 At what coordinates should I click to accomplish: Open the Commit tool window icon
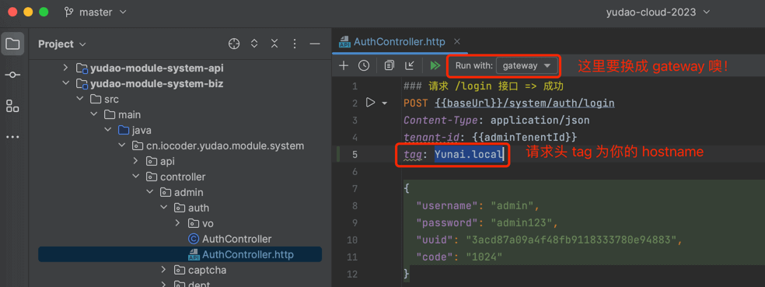tap(12, 75)
